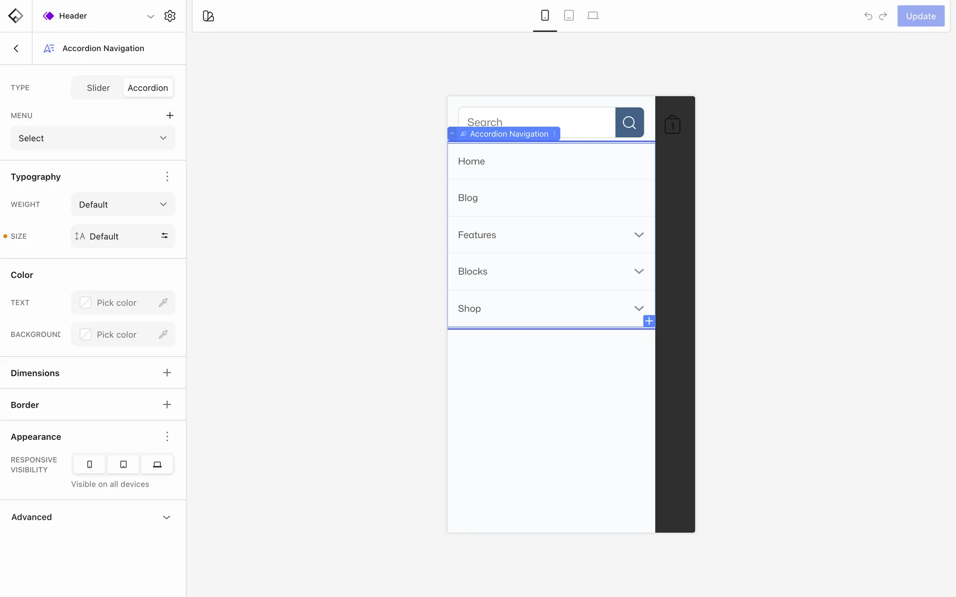Expand the Border panel

(x=167, y=404)
